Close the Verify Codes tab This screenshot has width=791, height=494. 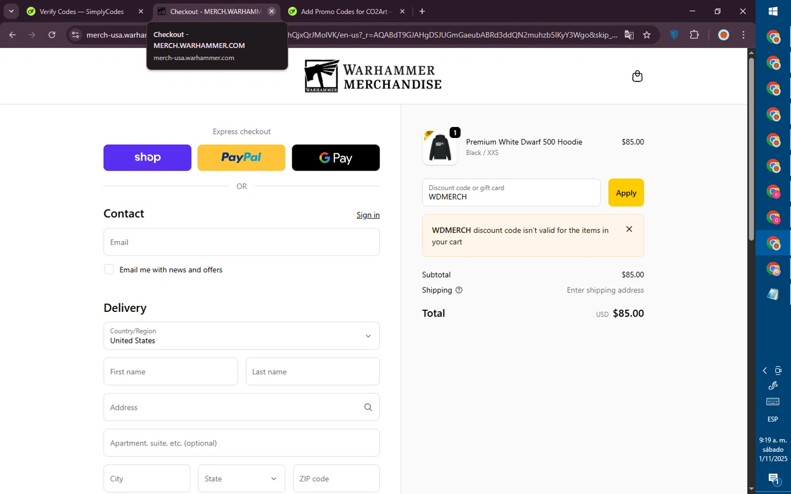coord(141,12)
